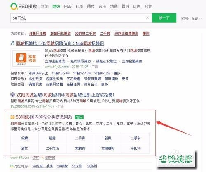Click the 新房 cell in the 58同城 table
206x172 pixels.
click(108, 138)
